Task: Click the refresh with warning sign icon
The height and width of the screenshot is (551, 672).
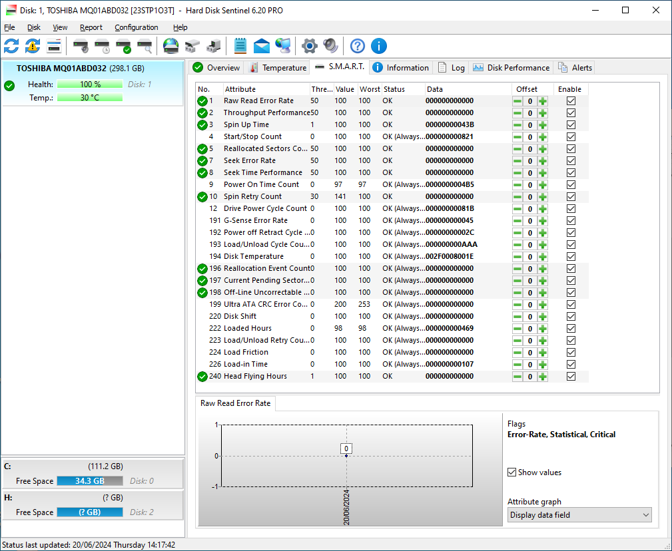Action: [33, 46]
